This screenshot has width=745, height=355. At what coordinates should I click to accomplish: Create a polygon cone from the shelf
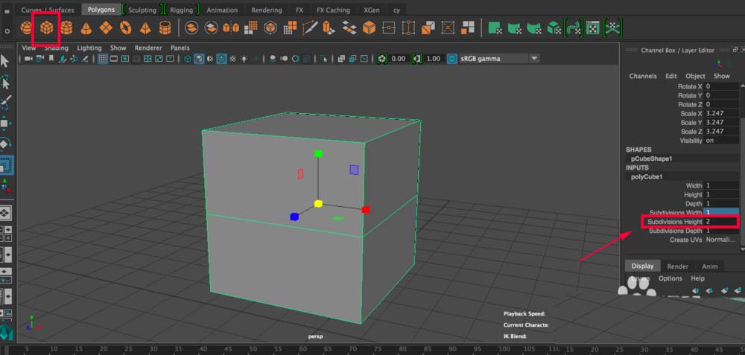(x=86, y=28)
